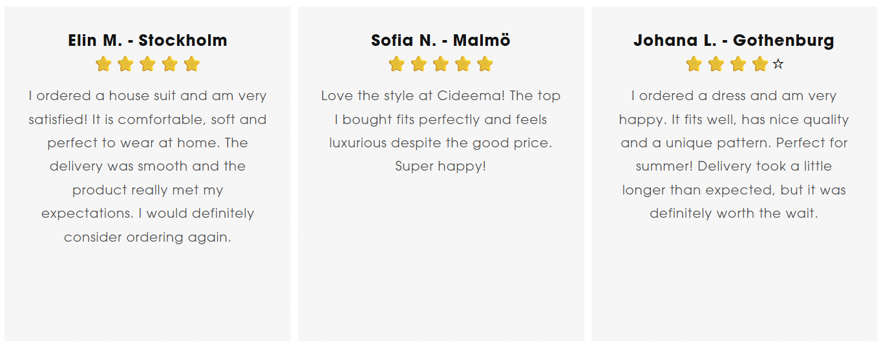Image resolution: width=881 pixels, height=347 pixels.
Task: Click the empty fifth star in Johana L.'s rating
Action: [778, 64]
